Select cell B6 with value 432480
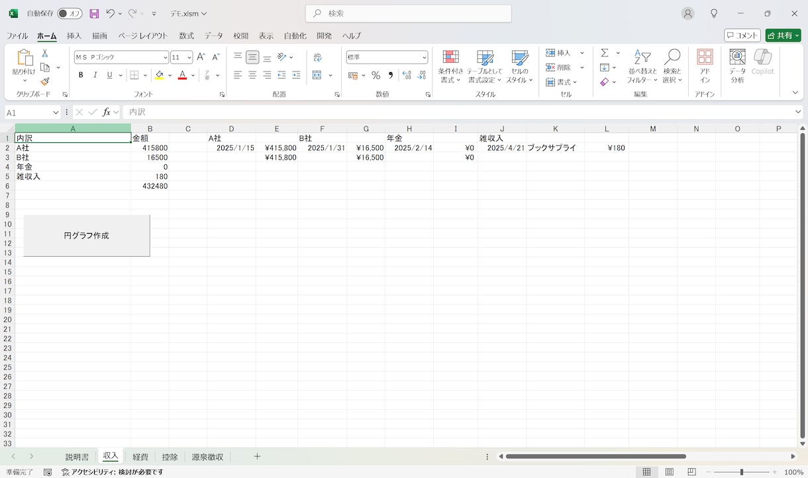Viewport: 808px width, 478px height. 150,187
